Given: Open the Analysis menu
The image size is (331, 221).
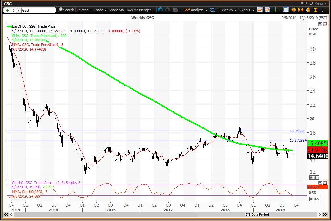Looking at the screenshot, I should [196, 10].
